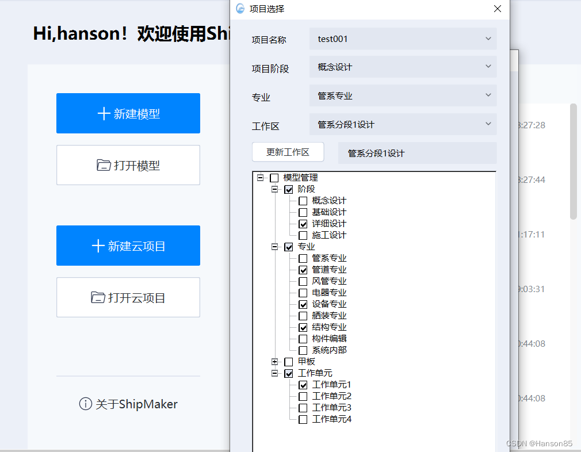Screen dimensions: 581x452
Task: Open the 项目阶段 dropdown
Action: tap(403, 67)
